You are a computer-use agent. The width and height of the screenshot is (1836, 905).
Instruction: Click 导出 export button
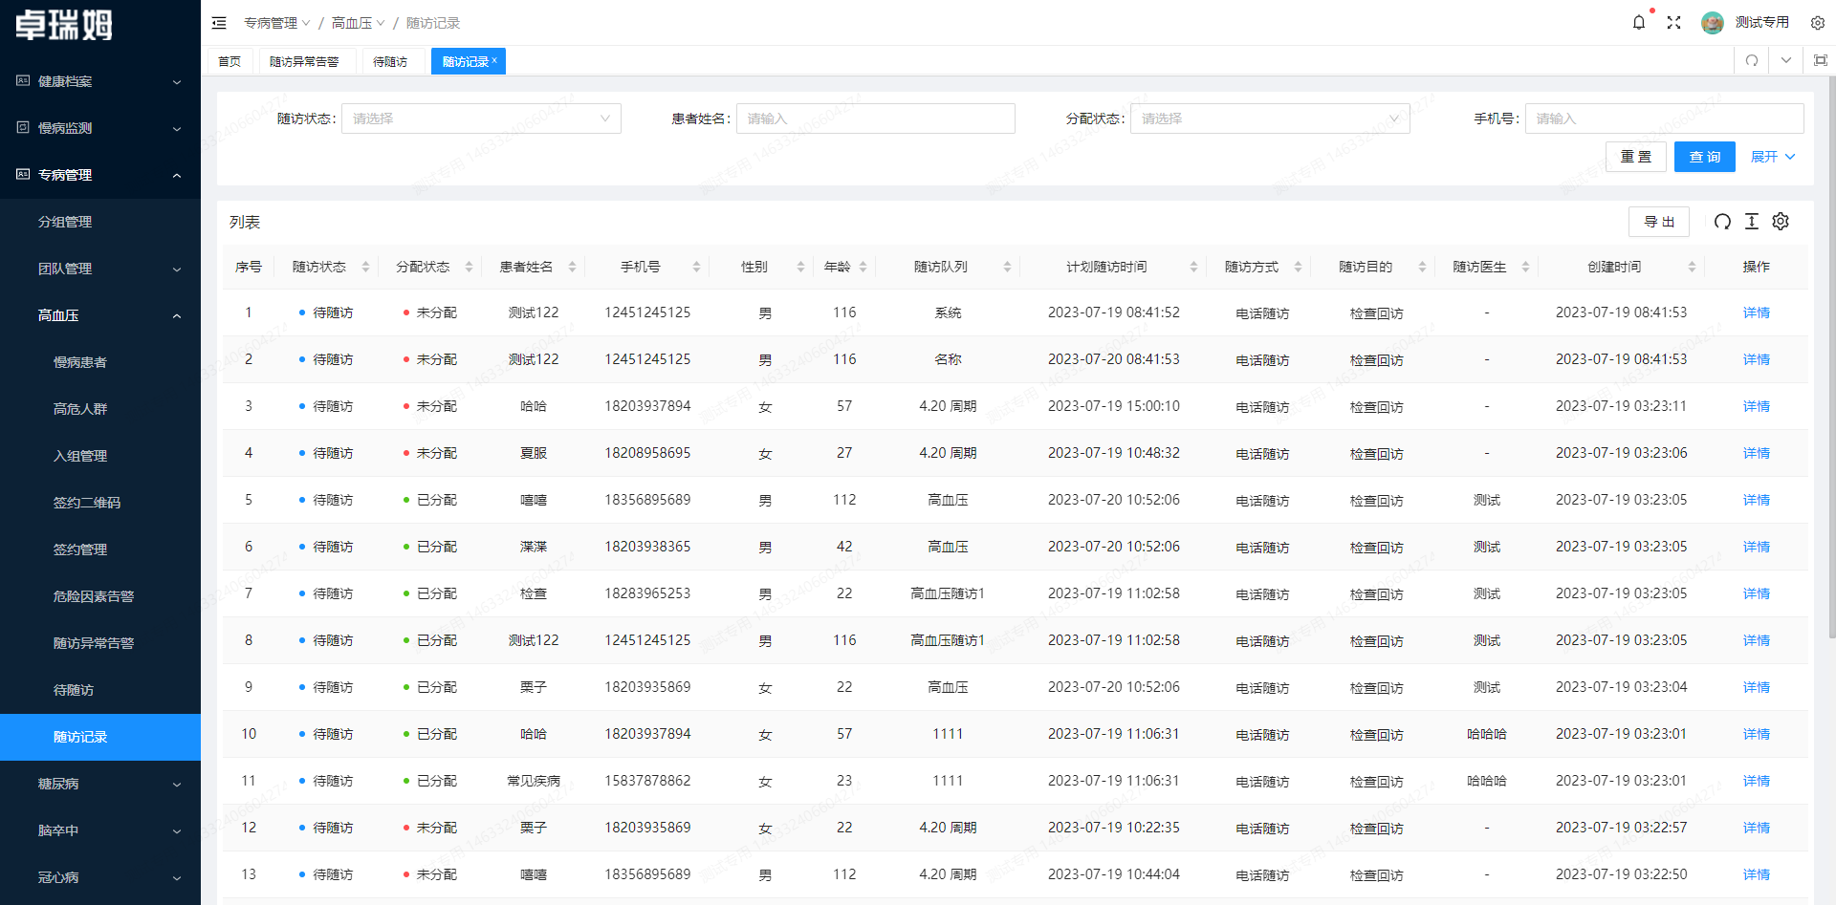pos(1658,222)
